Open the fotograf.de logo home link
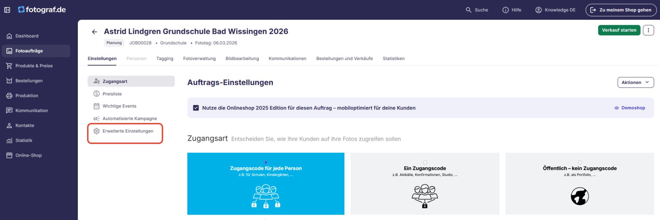Image resolution: width=660 pixels, height=220 pixels. coord(42,10)
